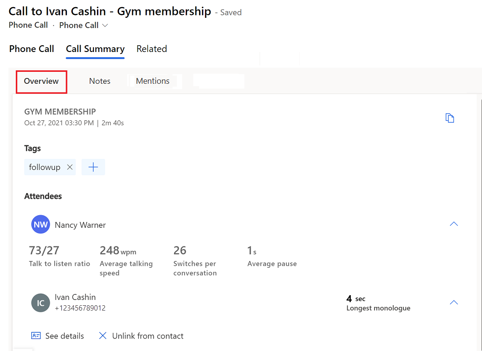The height and width of the screenshot is (351, 482).
Task: Open the Overview tab
Action: [x=41, y=80]
